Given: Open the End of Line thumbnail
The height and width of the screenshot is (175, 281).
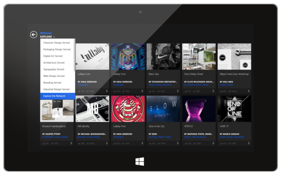Looking at the screenshot, I should coord(235,109).
